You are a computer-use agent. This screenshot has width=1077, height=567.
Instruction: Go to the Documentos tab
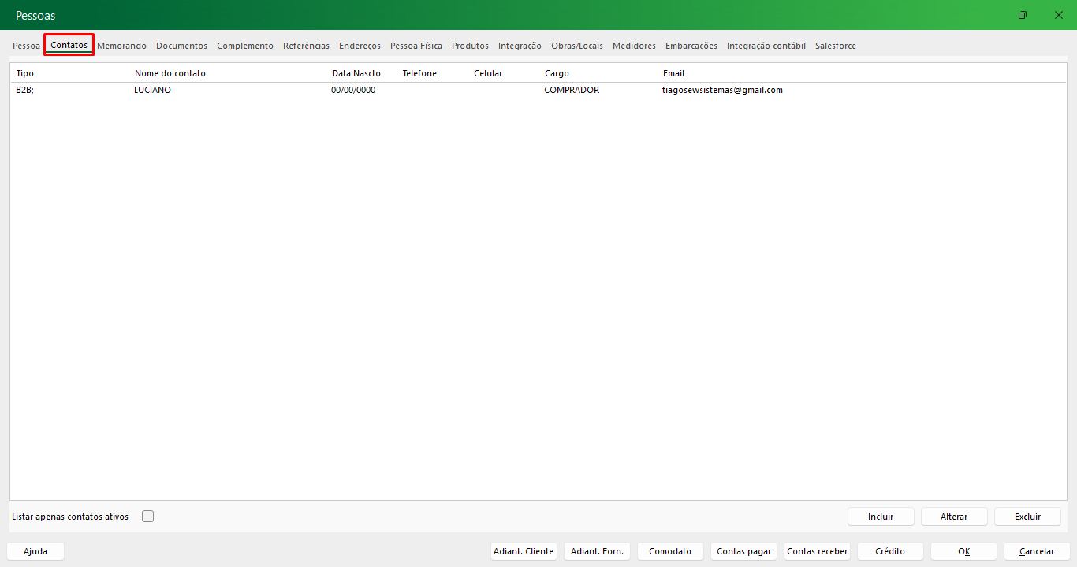tap(181, 46)
